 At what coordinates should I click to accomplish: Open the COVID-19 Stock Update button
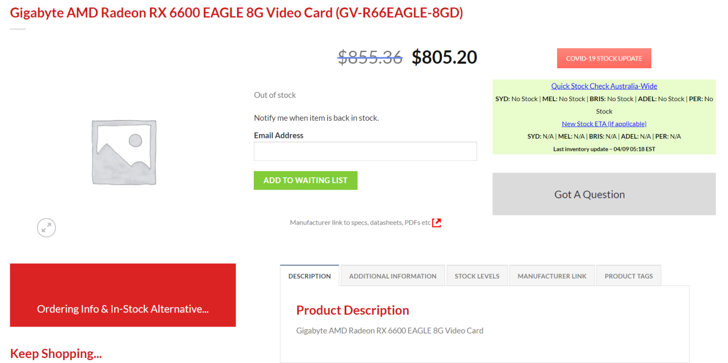tap(604, 58)
